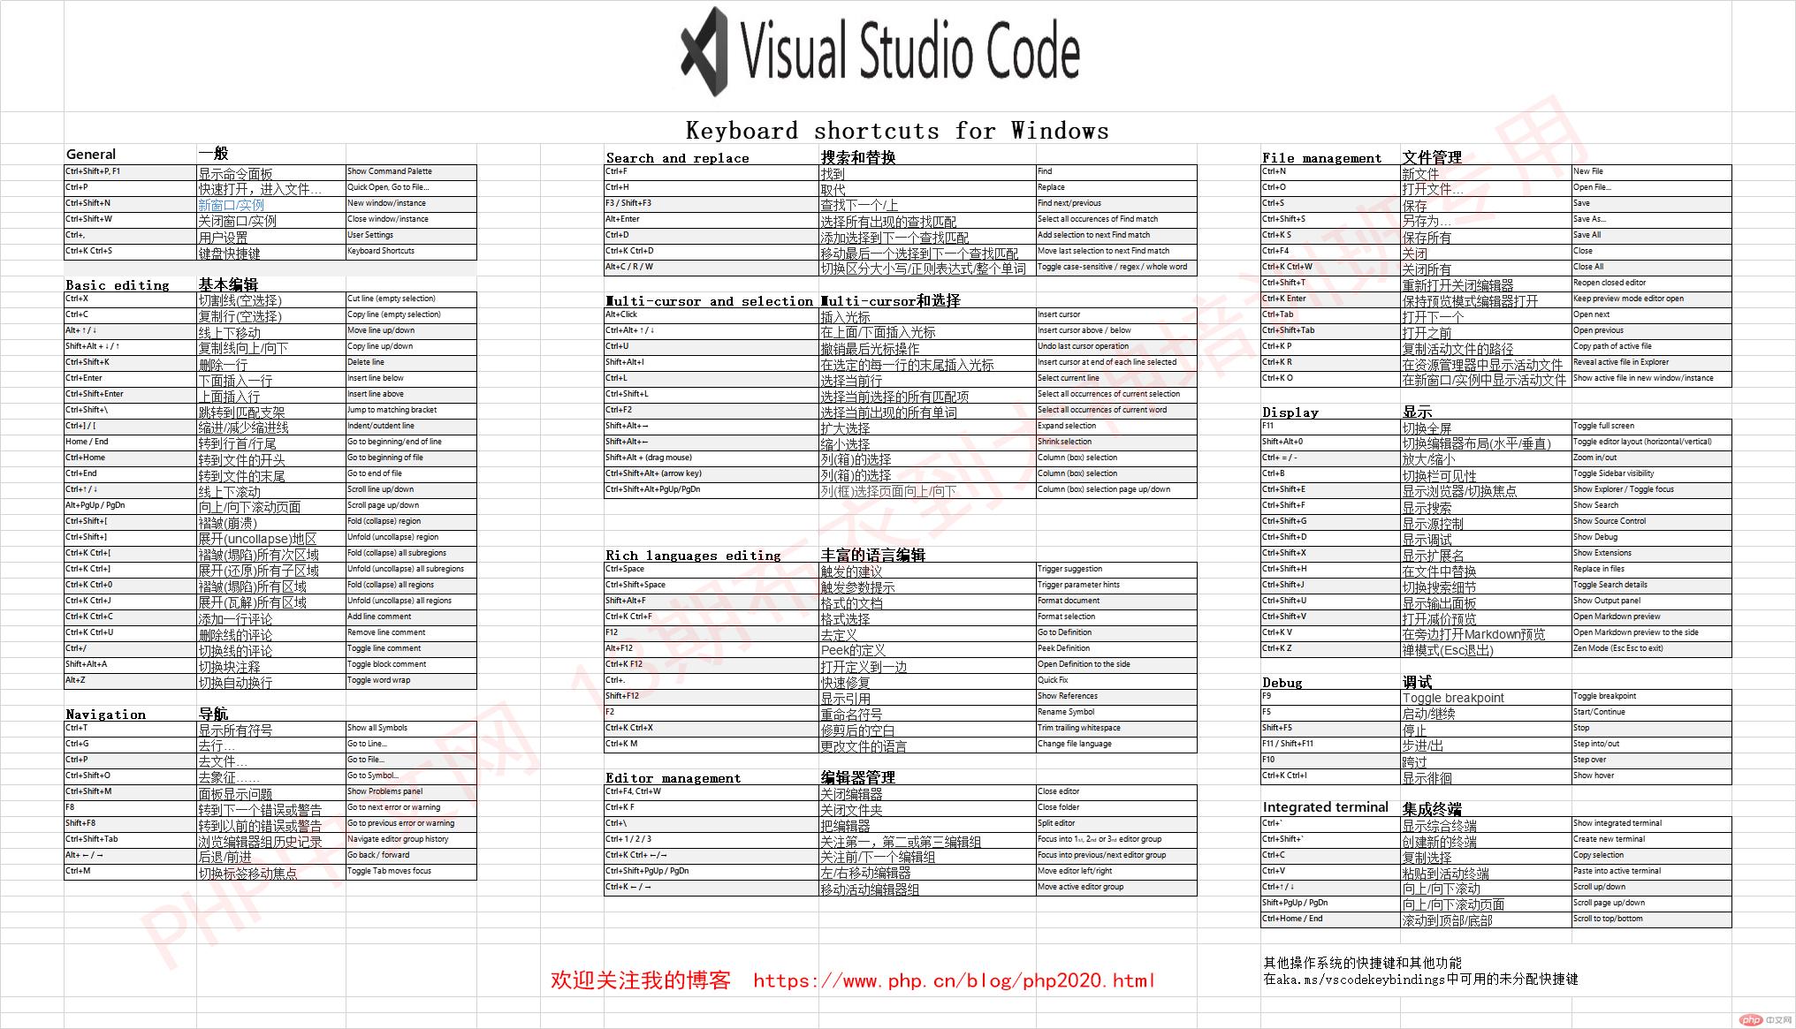Select the 'Scroll to top/bottom' cell

pos(1651,919)
